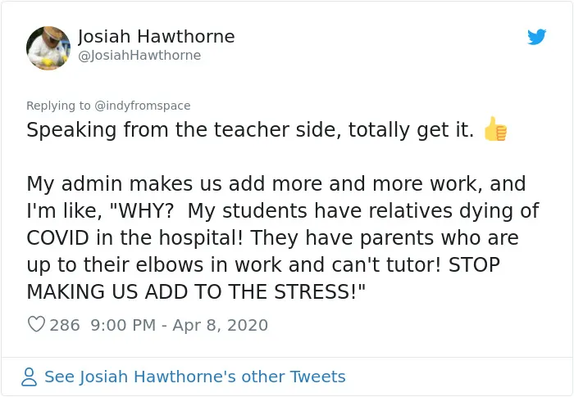Click the Twitter bird logo
Image resolution: width=574 pixels, height=397 pixels.
click(536, 37)
